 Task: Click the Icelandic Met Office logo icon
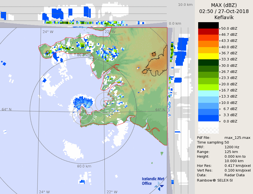coord(159,186)
